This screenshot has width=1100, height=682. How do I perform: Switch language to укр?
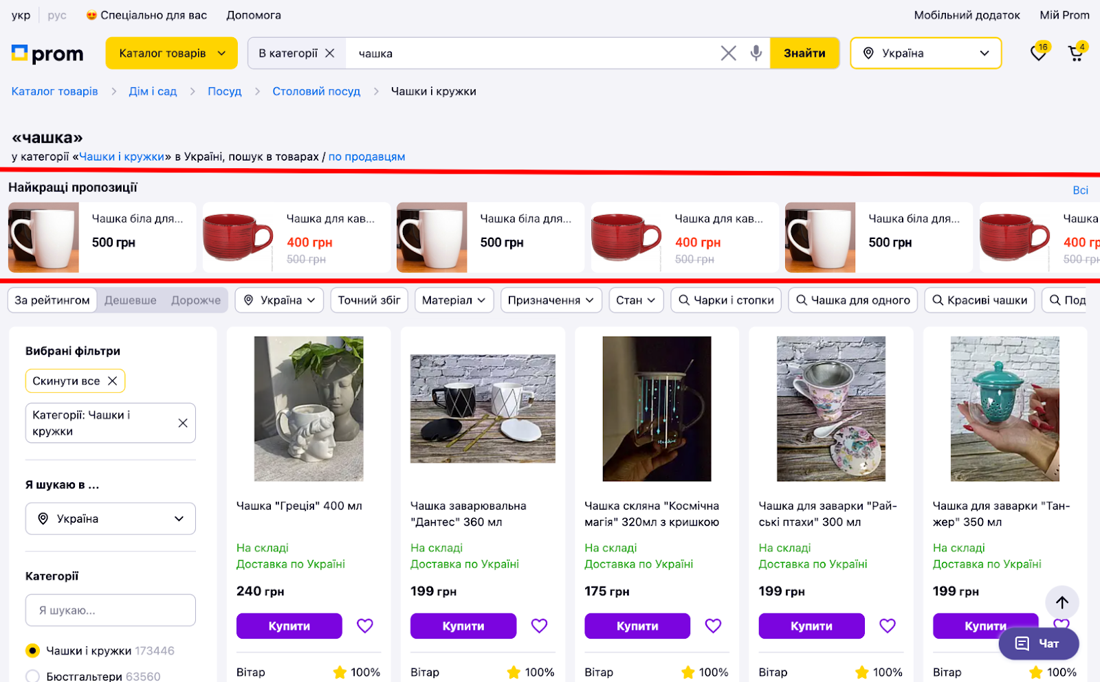[21, 15]
